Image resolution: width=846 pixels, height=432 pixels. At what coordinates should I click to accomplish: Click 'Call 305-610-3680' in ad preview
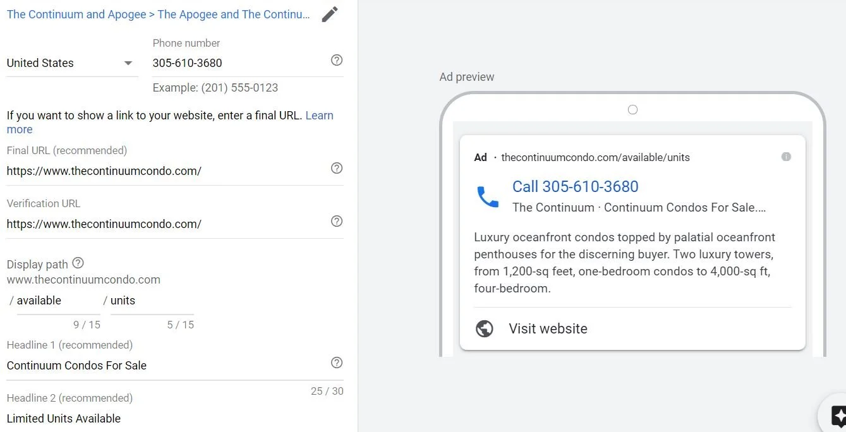click(575, 186)
